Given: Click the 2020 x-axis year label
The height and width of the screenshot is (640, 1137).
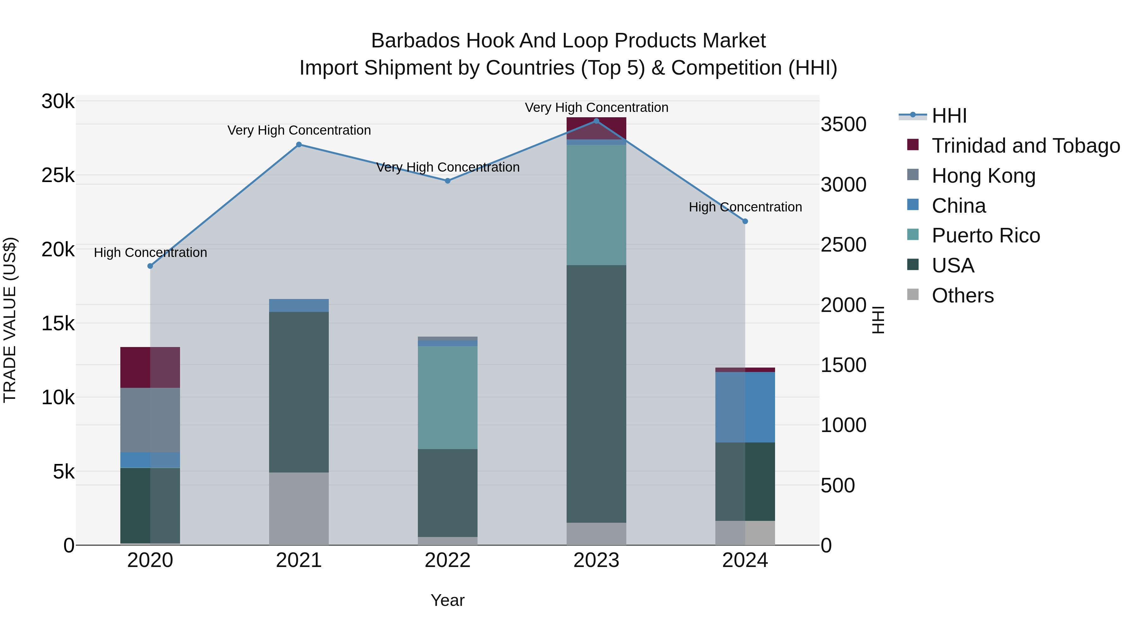Looking at the screenshot, I should [150, 560].
